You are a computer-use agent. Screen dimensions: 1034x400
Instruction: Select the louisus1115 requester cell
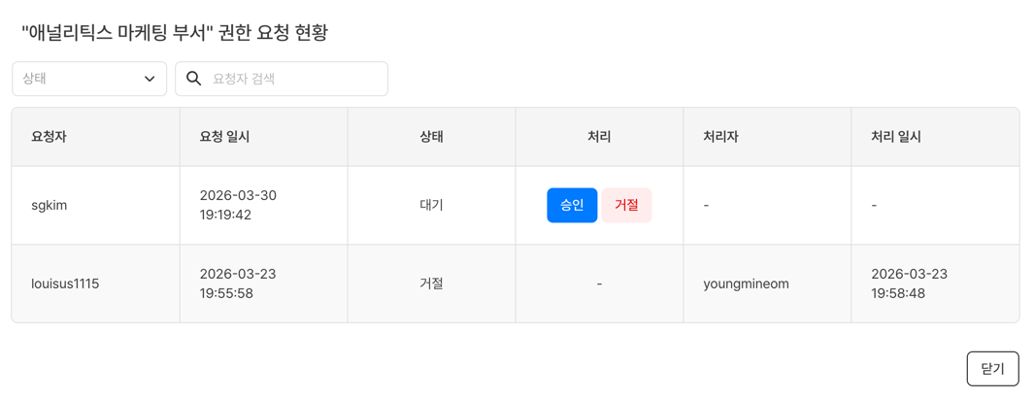point(65,283)
